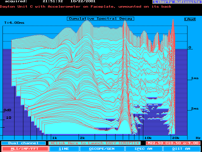Click the Cumulative Spectral Decay title

pos(100,19)
